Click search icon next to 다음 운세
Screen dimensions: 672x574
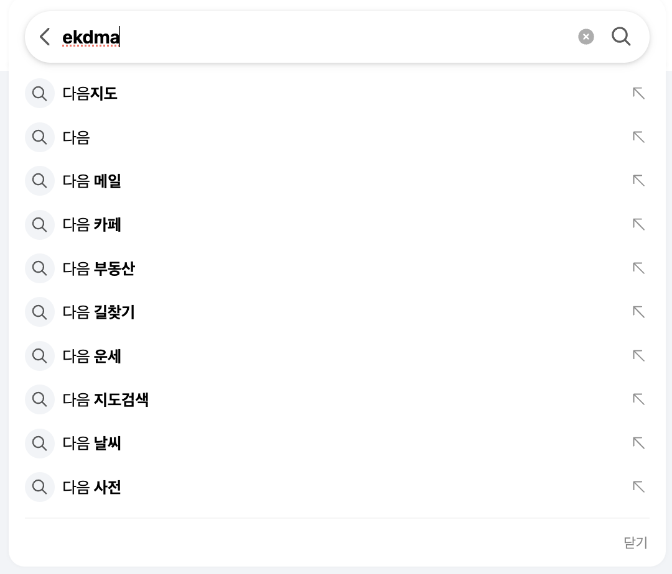(39, 355)
